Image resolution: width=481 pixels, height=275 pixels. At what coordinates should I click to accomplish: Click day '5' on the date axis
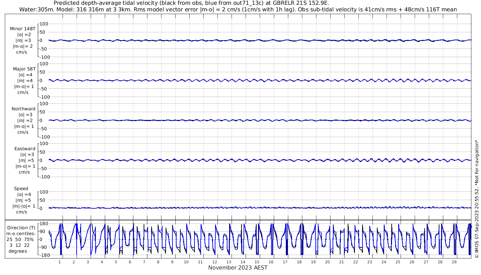tap(116, 262)
